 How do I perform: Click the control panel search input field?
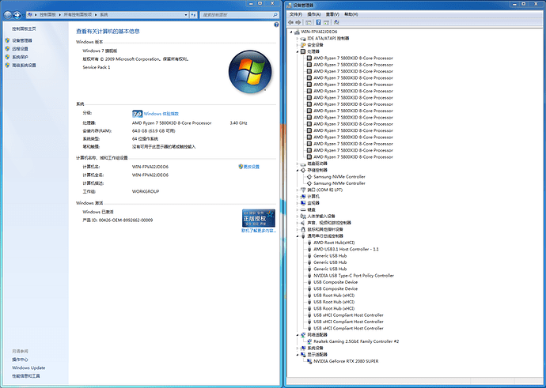tap(236, 15)
